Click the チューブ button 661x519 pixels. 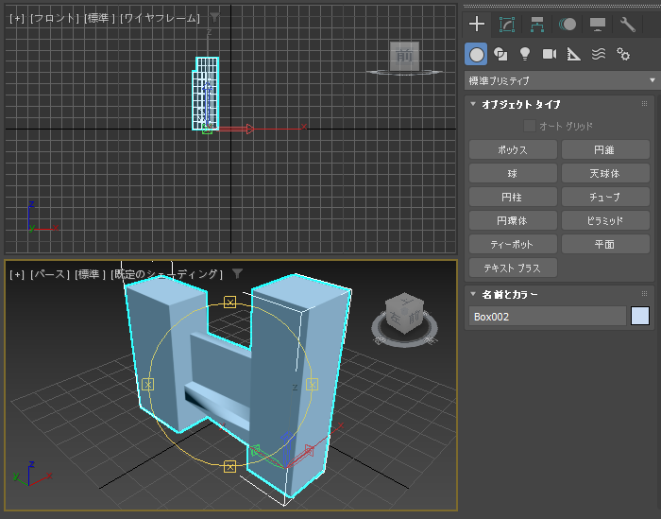pos(605,197)
